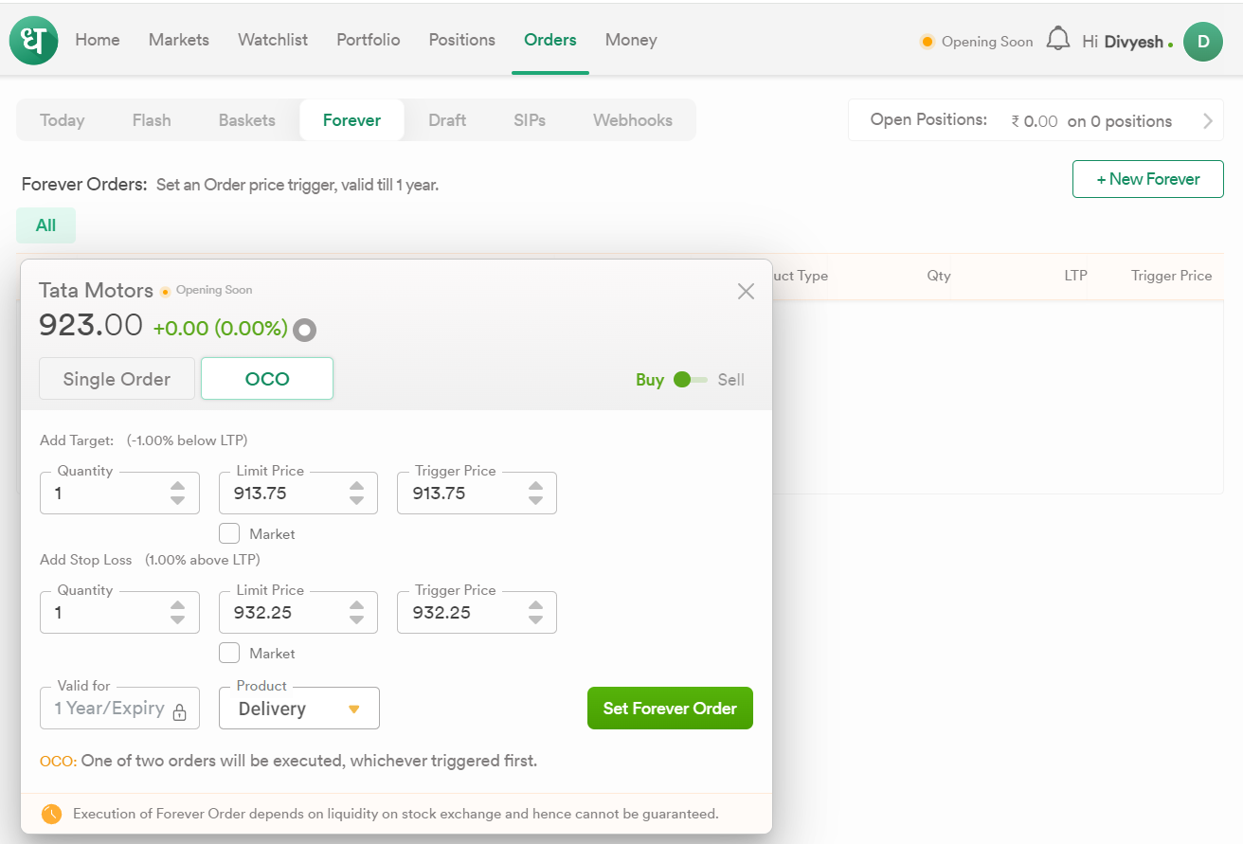Open the Markets menu
Image resolution: width=1243 pixels, height=844 pixels.
179,40
